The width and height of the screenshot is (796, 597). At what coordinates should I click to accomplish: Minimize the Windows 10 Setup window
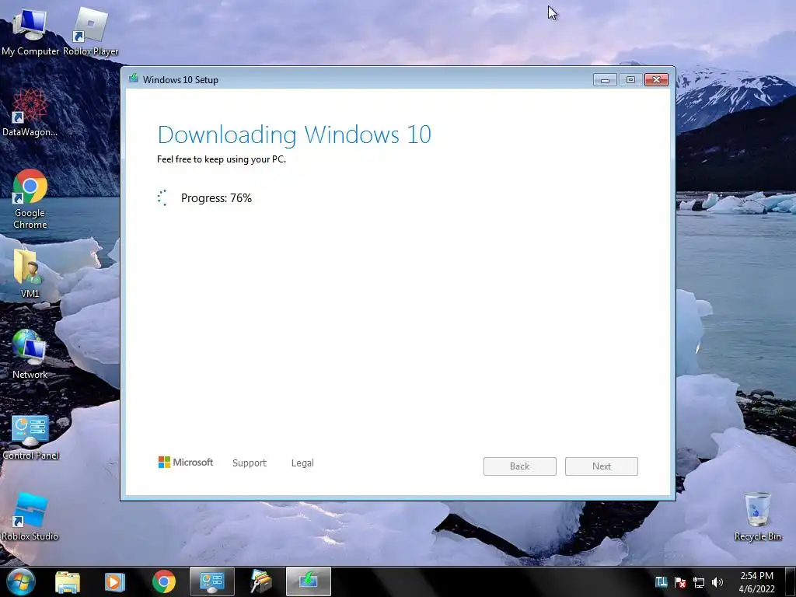pos(605,80)
